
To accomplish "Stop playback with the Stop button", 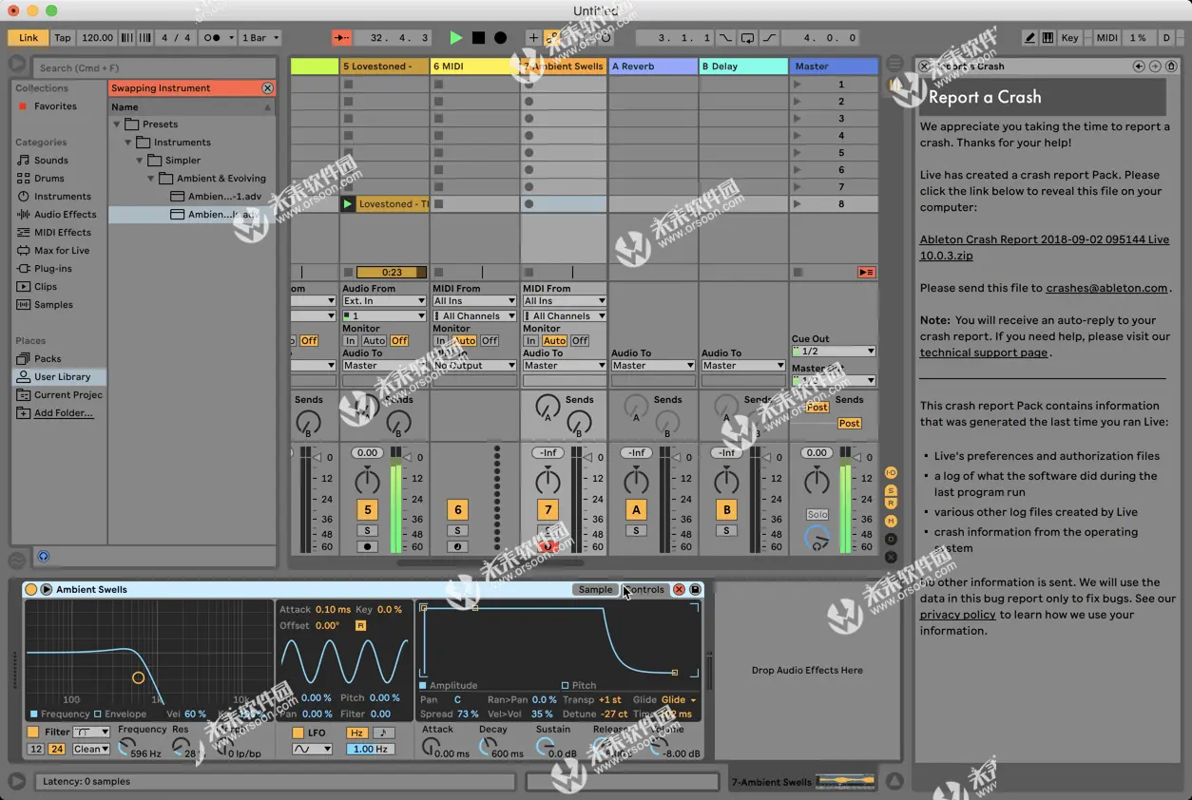I will (x=478, y=38).
